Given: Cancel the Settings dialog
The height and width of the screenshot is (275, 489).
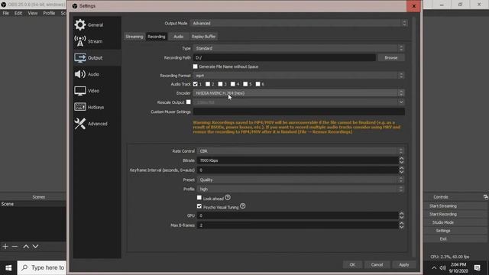Looking at the screenshot, I should tap(377, 264).
